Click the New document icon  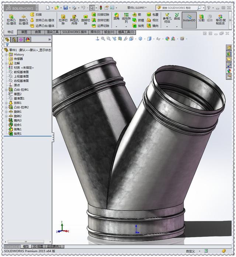click(x=48, y=7)
